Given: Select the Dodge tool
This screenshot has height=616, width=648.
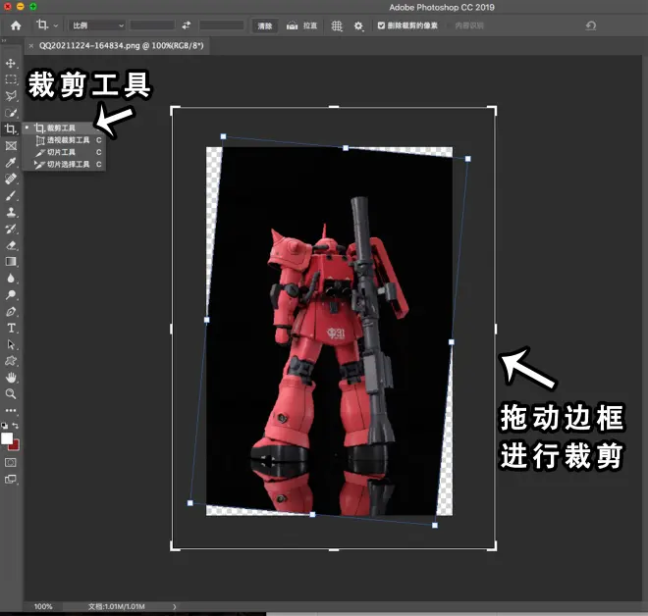Looking at the screenshot, I should click(x=11, y=295).
